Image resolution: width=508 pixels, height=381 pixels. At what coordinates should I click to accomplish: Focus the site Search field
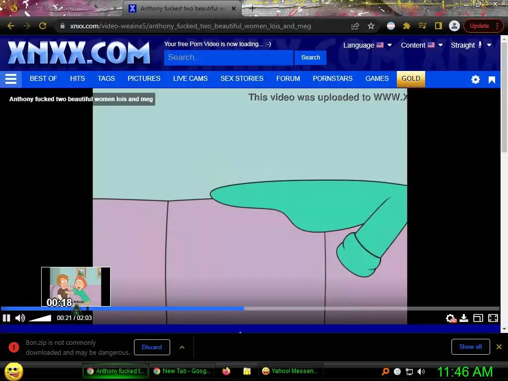click(229, 58)
